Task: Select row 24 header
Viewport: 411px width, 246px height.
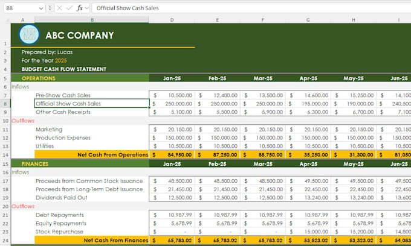Action: tap(5, 241)
